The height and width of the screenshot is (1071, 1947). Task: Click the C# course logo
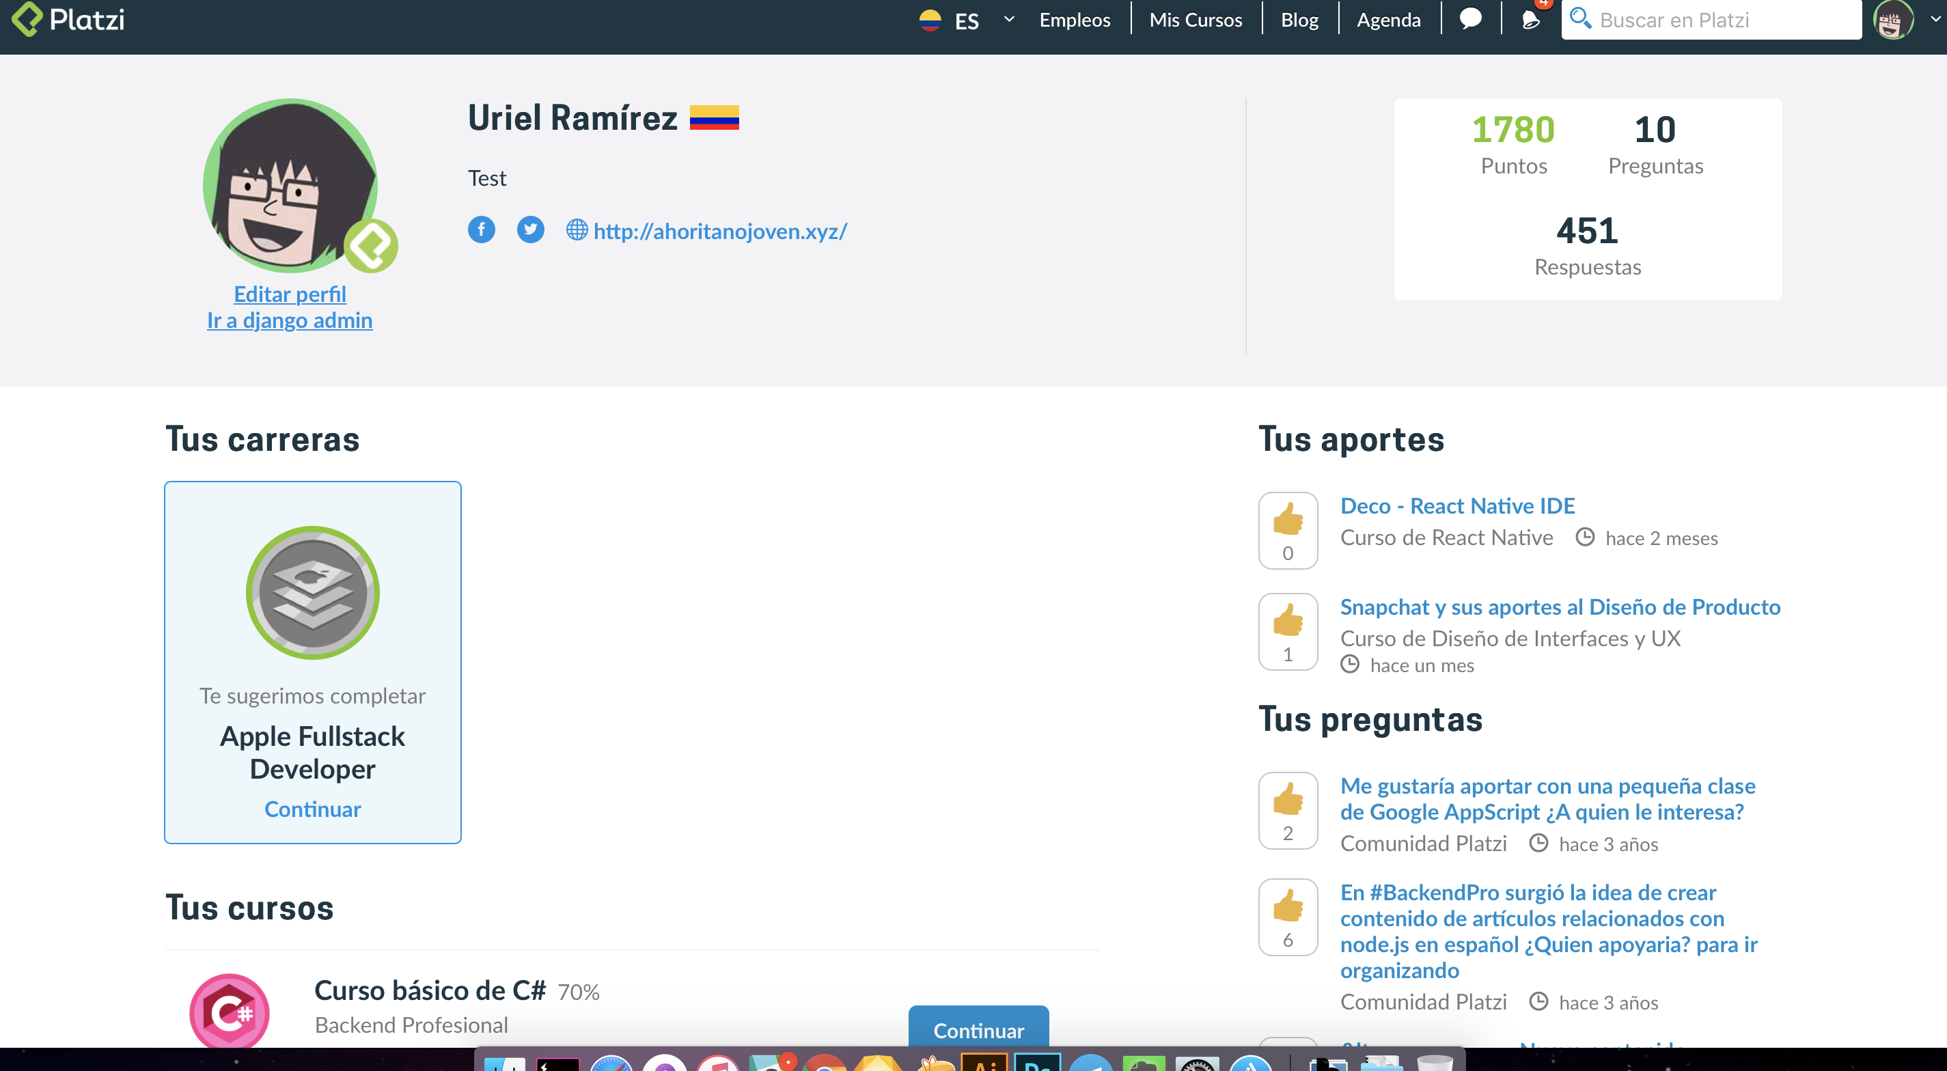tap(230, 1012)
